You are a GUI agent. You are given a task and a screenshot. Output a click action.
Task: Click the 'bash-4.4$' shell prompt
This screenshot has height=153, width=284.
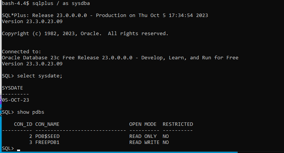coord(16,3)
